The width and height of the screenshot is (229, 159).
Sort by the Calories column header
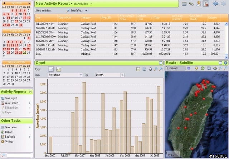tap(214, 18)
